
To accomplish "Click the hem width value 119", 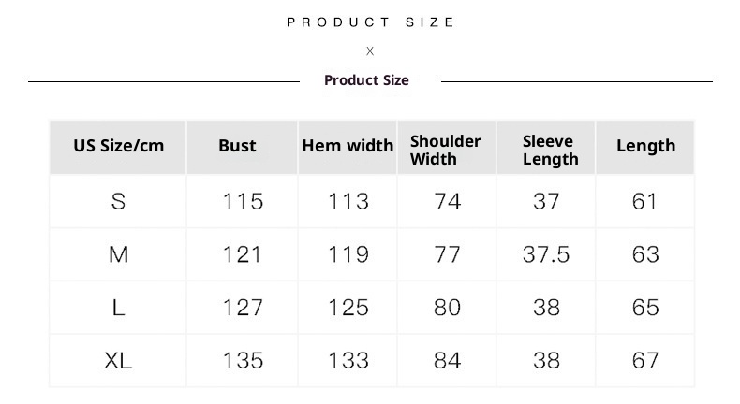I will coord(348,254).
